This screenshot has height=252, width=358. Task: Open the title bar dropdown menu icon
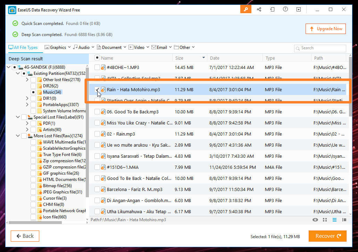coord(298,9)
